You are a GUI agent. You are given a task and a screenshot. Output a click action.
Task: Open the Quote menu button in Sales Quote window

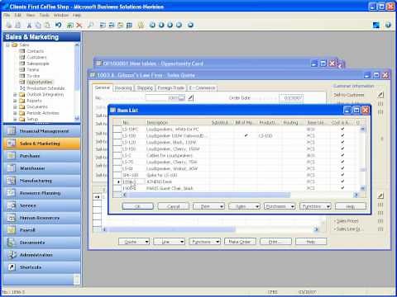pyautogui.click(x=134, y=242)
